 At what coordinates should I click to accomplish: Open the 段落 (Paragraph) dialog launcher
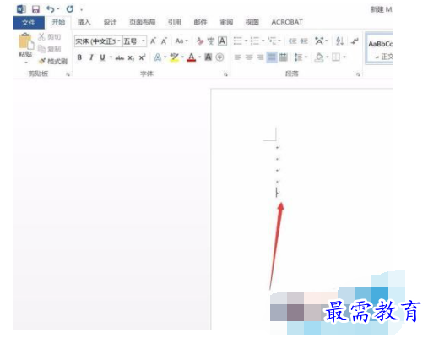point(358,74)
